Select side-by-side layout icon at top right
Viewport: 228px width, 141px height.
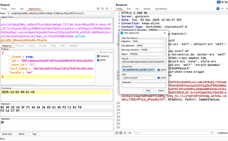[219, 2]
